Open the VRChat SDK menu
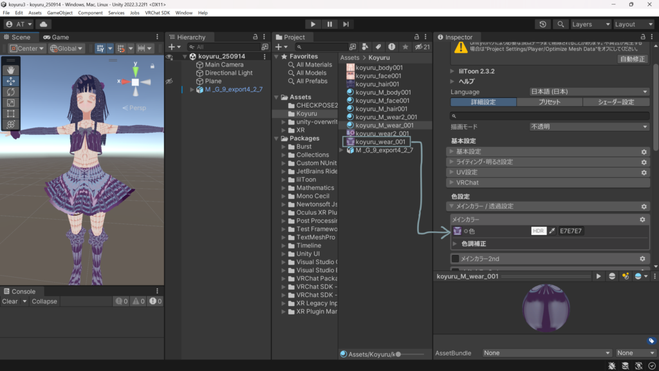Image resolution: width=659 pixels, height=371 pixels. click(x=158, y=13)
